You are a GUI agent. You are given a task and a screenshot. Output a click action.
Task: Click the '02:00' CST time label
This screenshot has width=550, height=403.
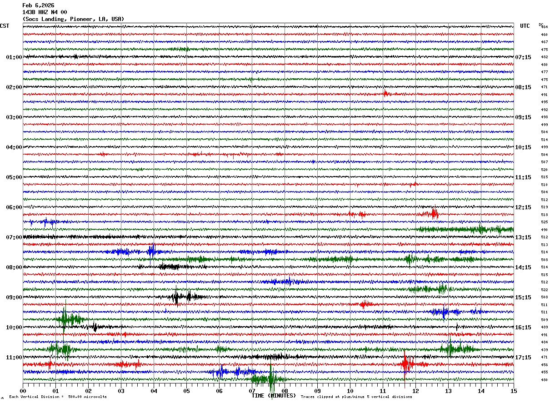coord(14,87)
